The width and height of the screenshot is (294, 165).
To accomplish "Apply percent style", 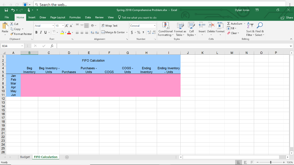I will 139,32.
